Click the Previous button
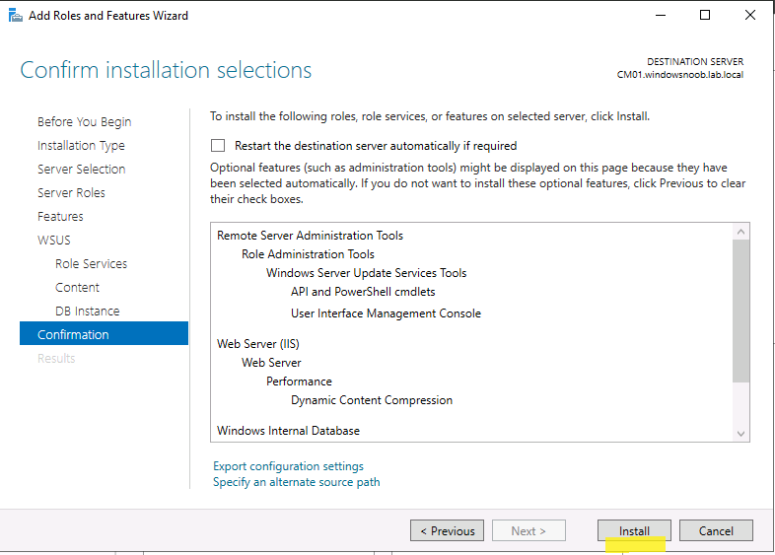Viewport: 775px width, 555px height. click(x=447, y=530)
